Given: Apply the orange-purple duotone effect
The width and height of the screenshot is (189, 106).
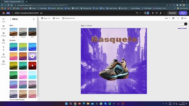Looking at the screenshot, I should (23, 56).
